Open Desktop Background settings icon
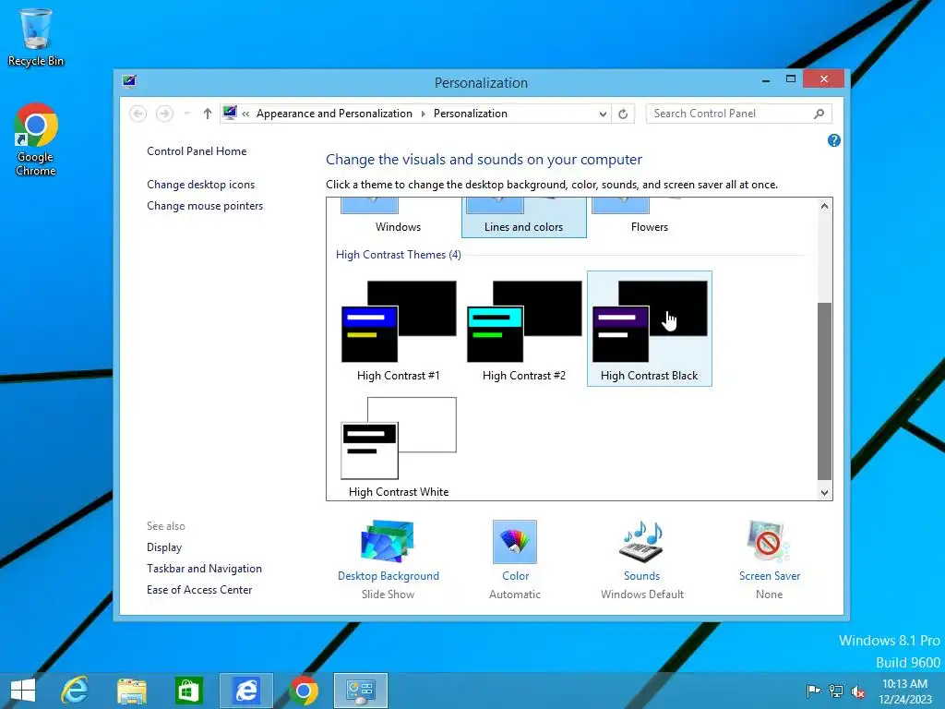 pos(388,541)
